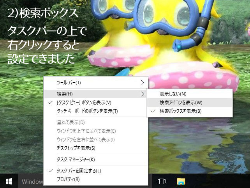Select デスクトップを表示(S)
Image resolution: width=250 pixels, height=188 pixels.
[96, 148]
